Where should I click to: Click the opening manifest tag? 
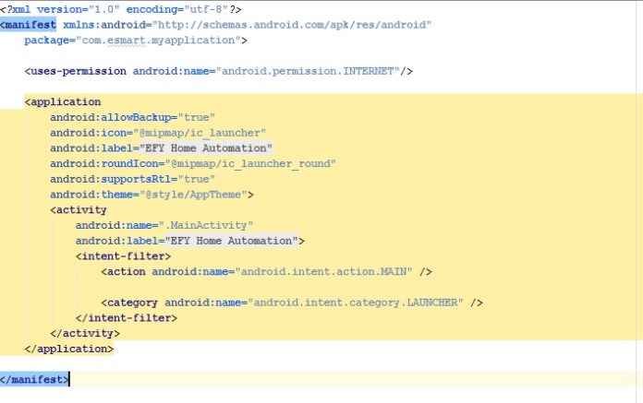pyautogui.click(x=30, y=25)
